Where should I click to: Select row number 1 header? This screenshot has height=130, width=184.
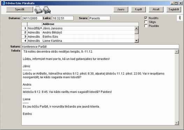coord(24,28)
